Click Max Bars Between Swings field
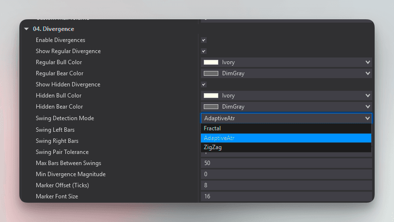The width and height of the screenshot is (394, 222). (286, 163)
